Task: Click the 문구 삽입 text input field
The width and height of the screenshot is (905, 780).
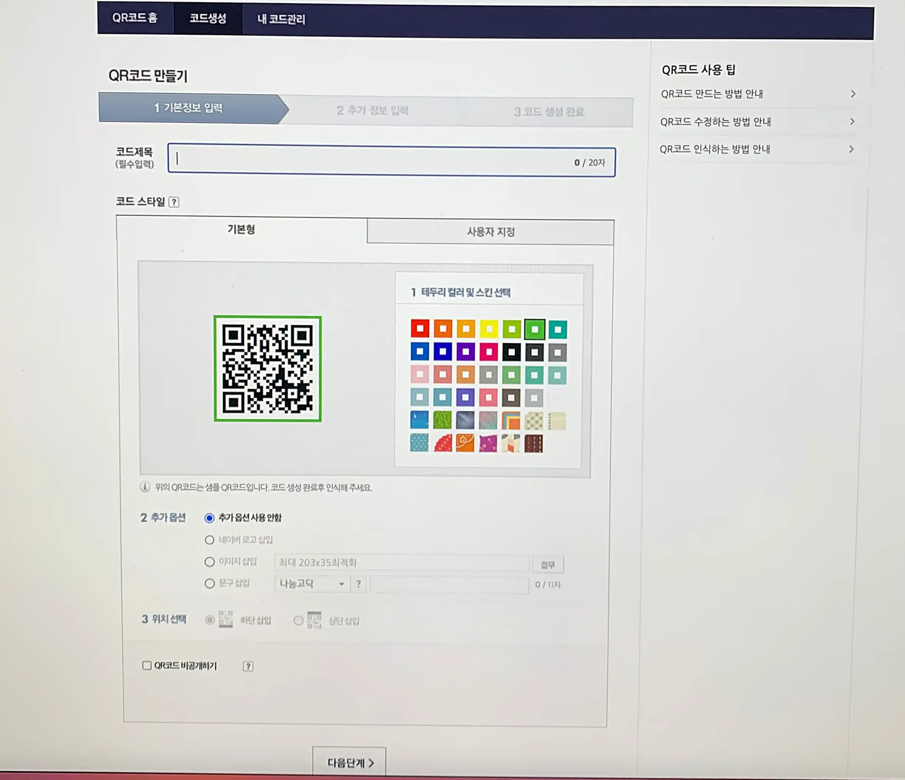Action: [x=450, y=585]
